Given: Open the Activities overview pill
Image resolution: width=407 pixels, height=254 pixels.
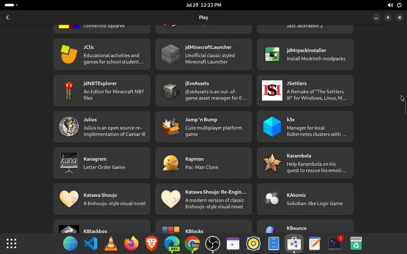Looking at the screenshot, I should coord(11,5).
